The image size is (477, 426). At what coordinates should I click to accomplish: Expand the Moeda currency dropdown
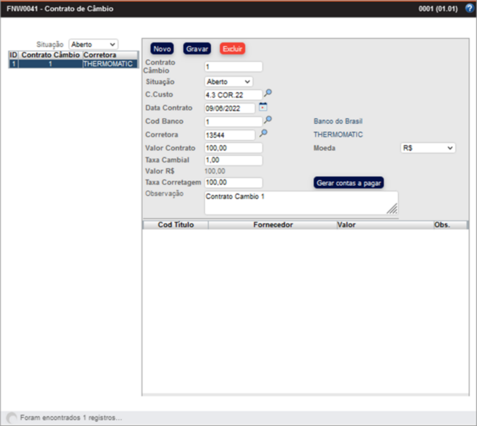(x=428, y=148)
